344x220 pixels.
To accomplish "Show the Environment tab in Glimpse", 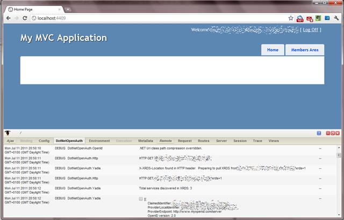I will (x=99, y=140).
